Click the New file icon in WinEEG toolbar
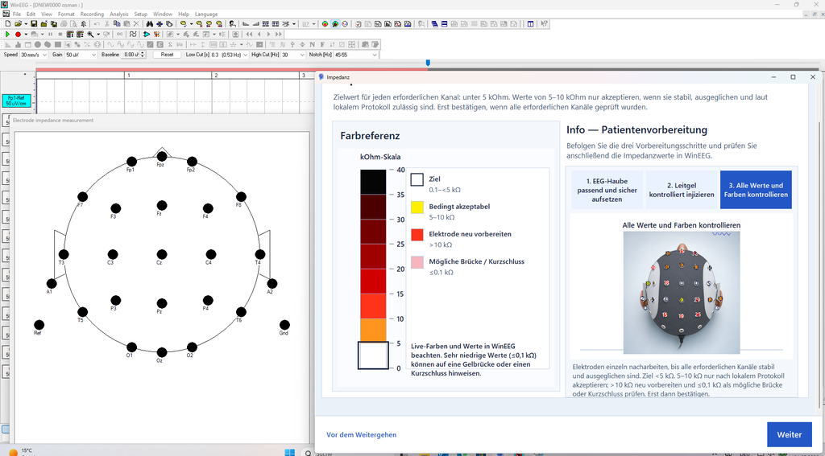825x456 pixels. [7, 23]
